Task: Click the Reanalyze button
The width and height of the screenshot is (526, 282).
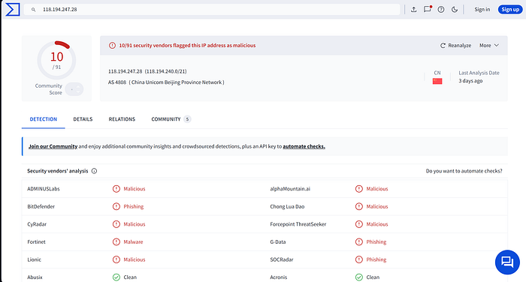Action: (455, 45)
